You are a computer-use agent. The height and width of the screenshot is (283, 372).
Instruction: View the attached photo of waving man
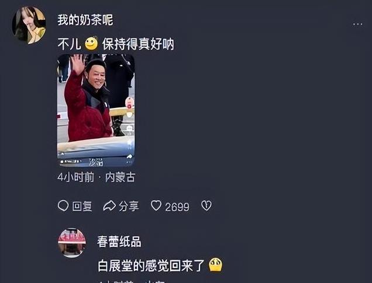coord(96,110)
